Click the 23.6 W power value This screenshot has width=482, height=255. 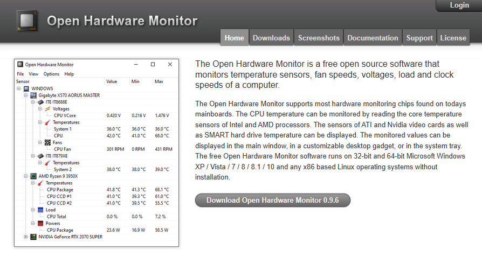(x=113, y=230)
